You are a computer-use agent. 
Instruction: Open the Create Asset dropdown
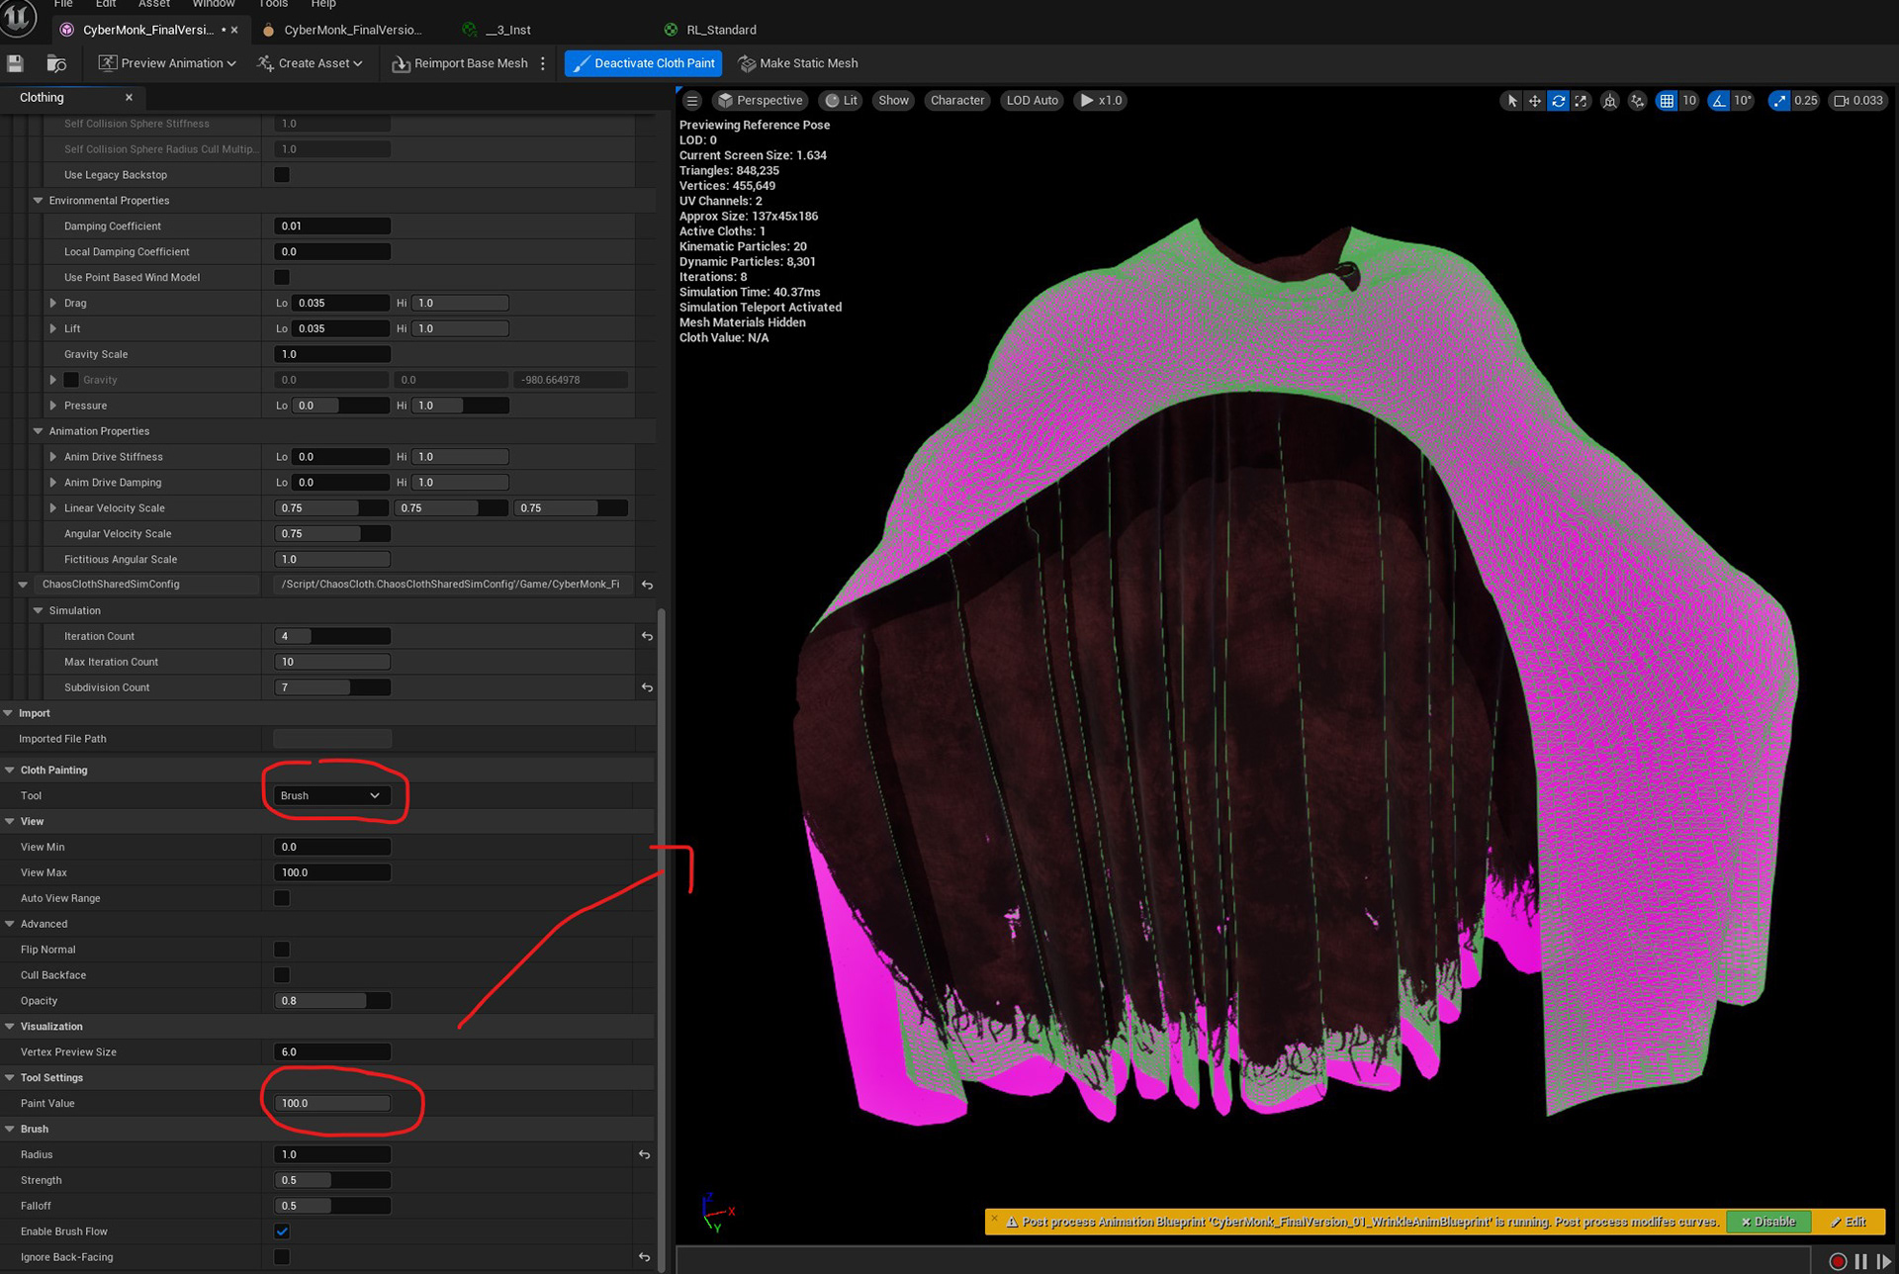310,63
